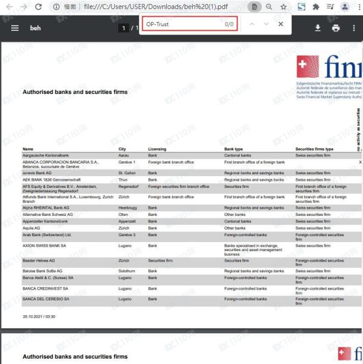Select 'BANCA DEL CERESIO SA' entry
Viewport: 363px width, 364px height.
[x=46, y=299]
